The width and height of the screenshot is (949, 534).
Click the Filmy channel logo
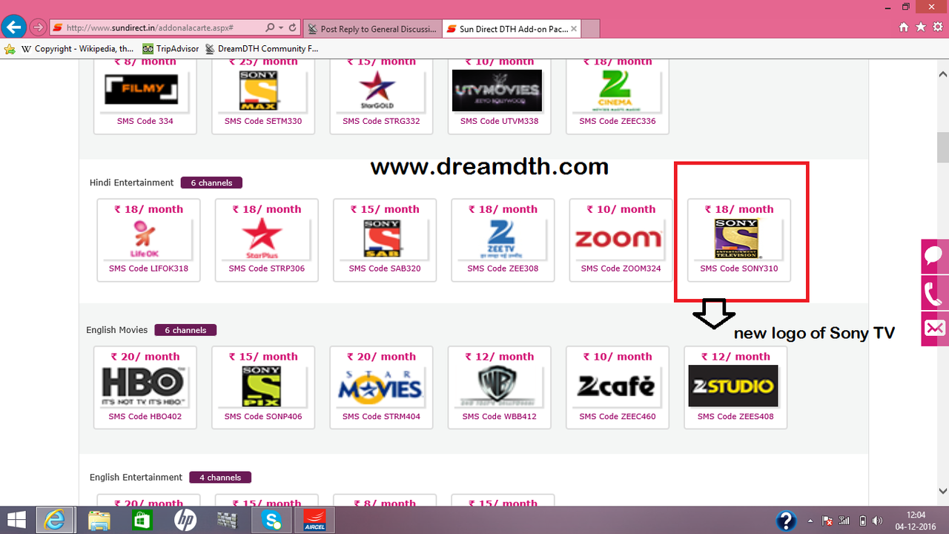141,91
